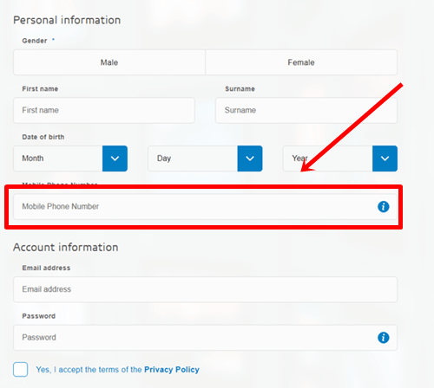Screen dimensions: 434x388
Task: Focus the First name input field
Action: [104, 110]
